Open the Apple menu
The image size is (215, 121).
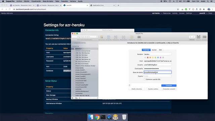pos(3,1)
